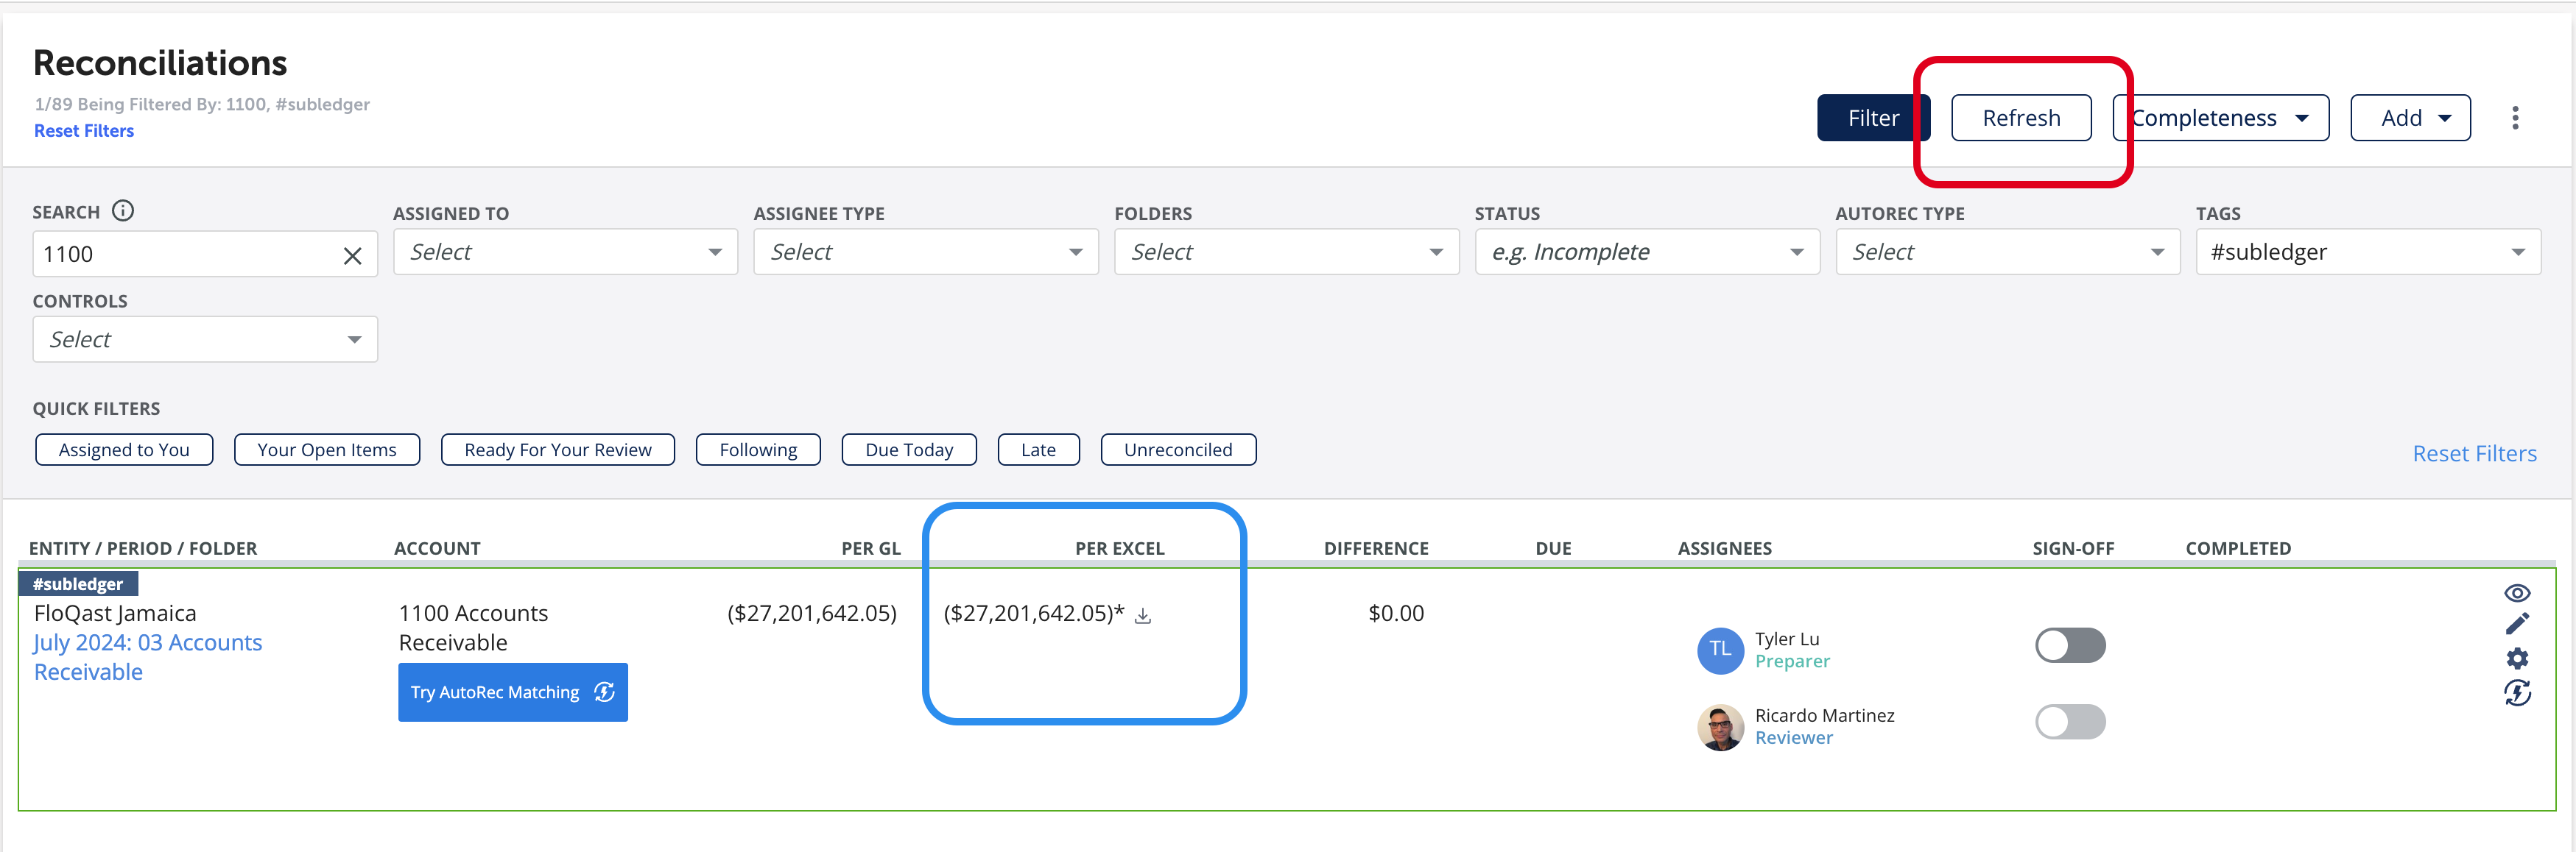
Task: Open the Add dropdown menu
Action: (2410, 116)
